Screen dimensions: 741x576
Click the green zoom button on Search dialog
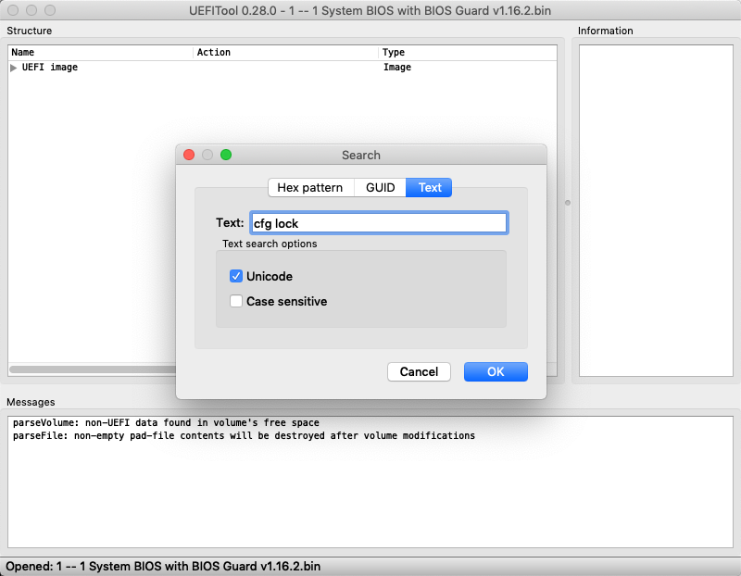[x=226, y=155]
